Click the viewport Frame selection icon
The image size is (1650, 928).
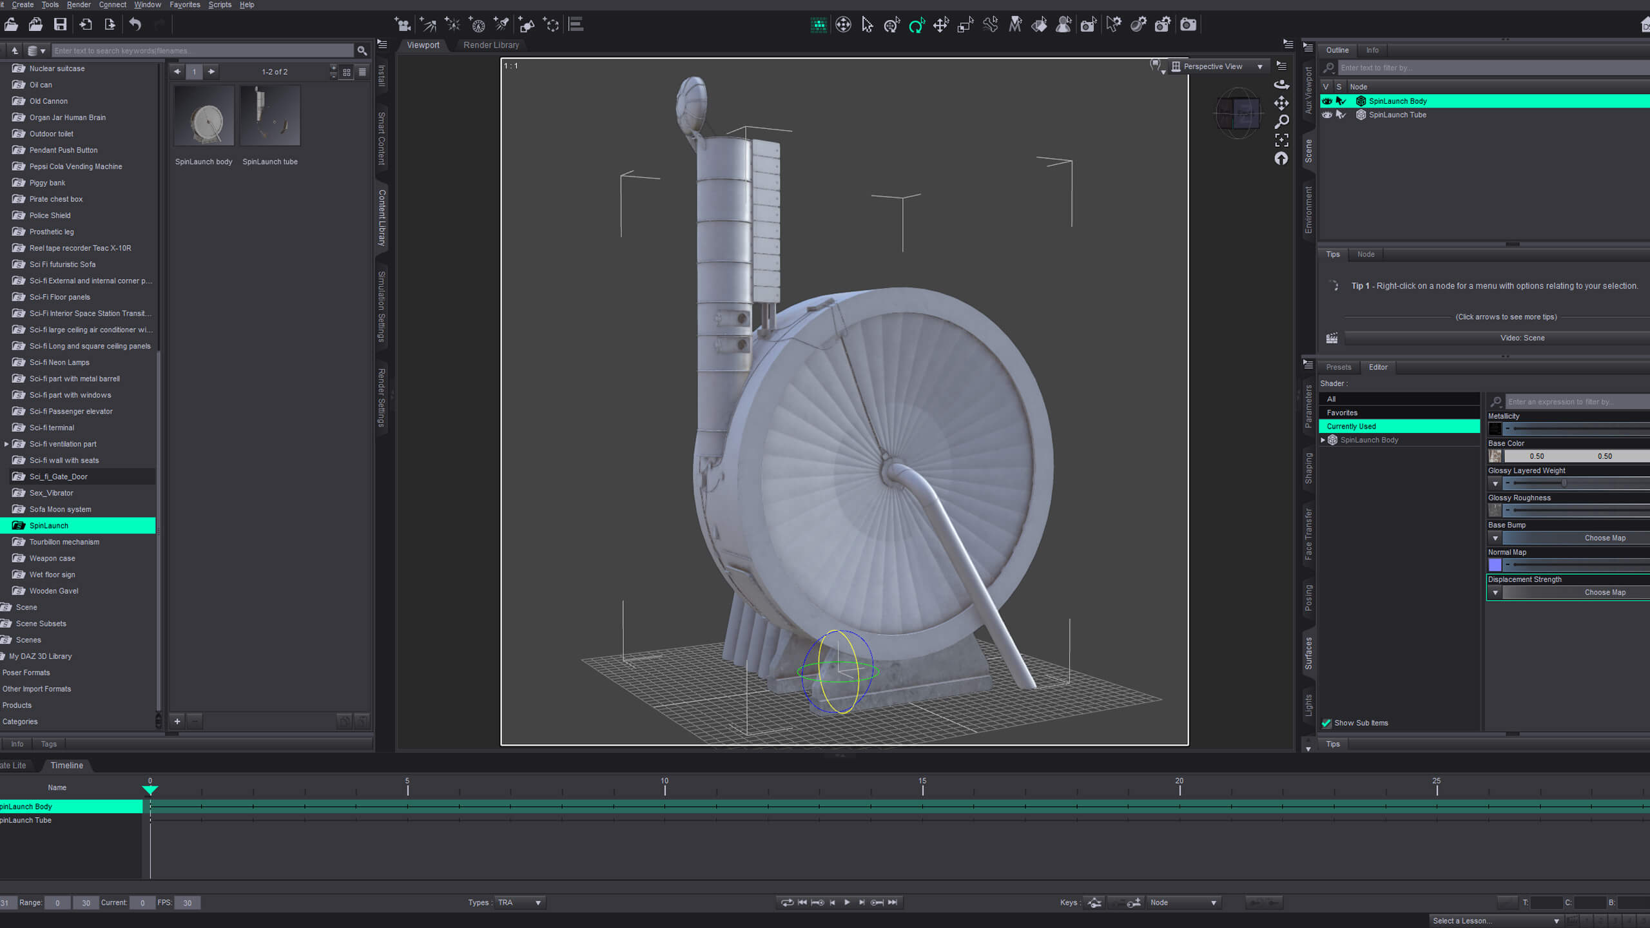click(x=1281, y=140)
